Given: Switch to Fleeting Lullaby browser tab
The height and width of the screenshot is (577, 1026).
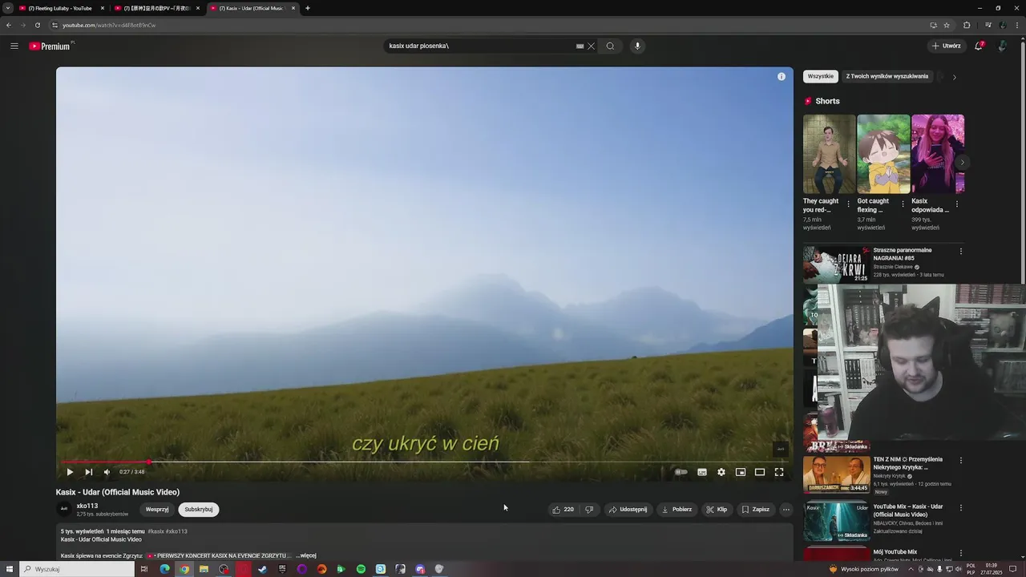Looking at the screenshot, I should tap(61, 8).
